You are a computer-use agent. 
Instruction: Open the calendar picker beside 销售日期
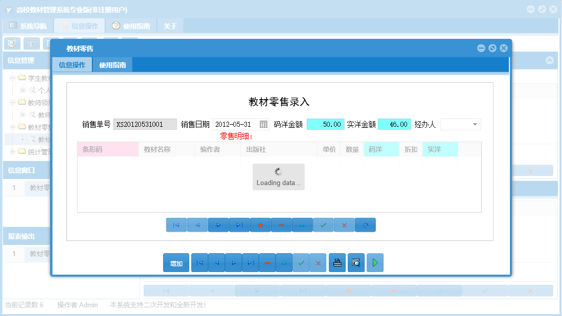click(264, 124)
